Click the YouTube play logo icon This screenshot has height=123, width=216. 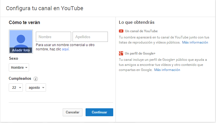[121, 31]
